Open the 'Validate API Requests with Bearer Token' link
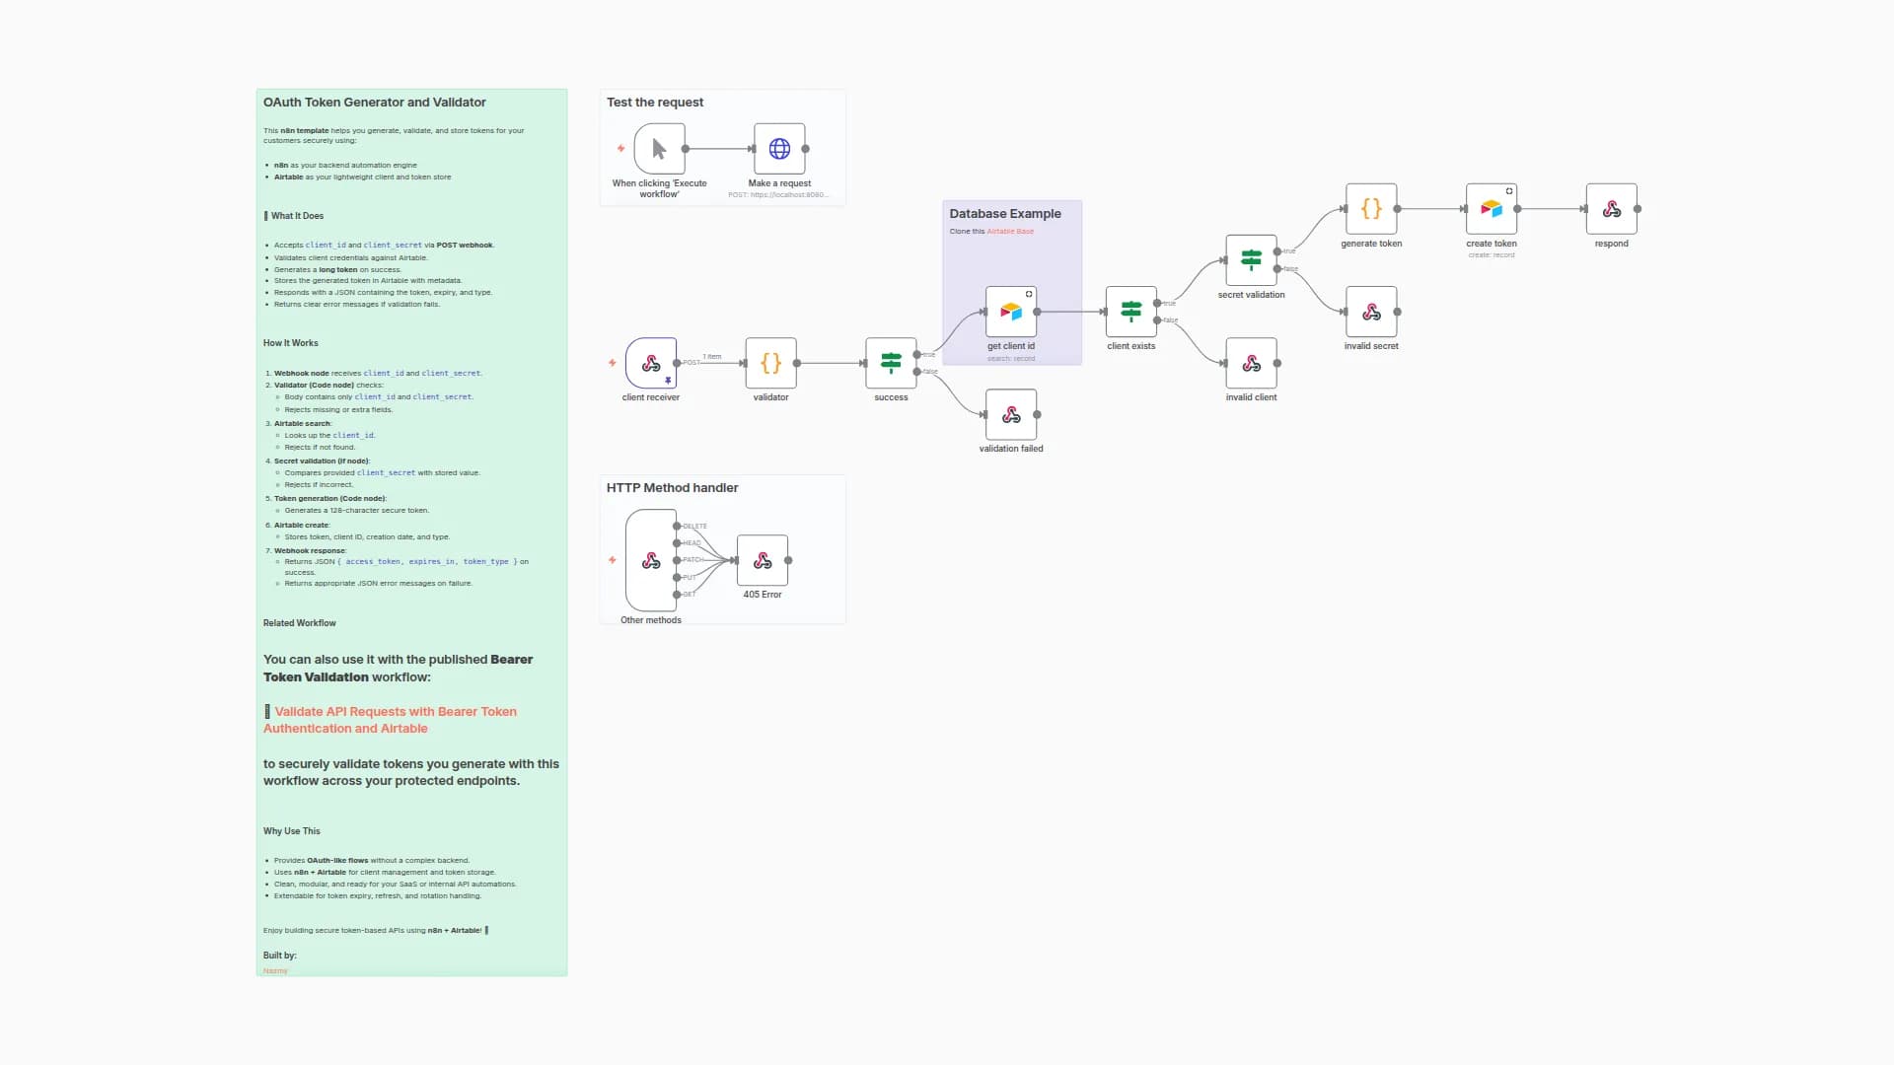1894x1065 pixels. pos(395,712)
